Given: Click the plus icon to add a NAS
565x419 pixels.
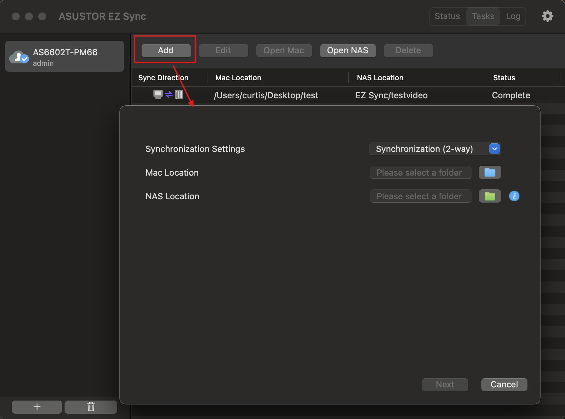Looking at the screenshot, I should click(x=37, y=407).
